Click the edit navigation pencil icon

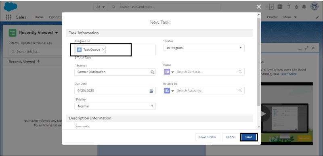click(x=317, y=17)
